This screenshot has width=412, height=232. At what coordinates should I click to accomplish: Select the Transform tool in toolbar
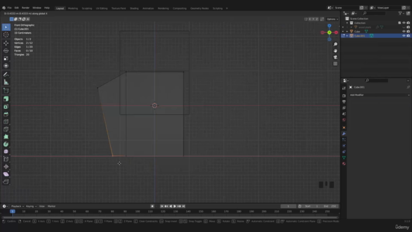pyautogui.click(x=6, y=66)
